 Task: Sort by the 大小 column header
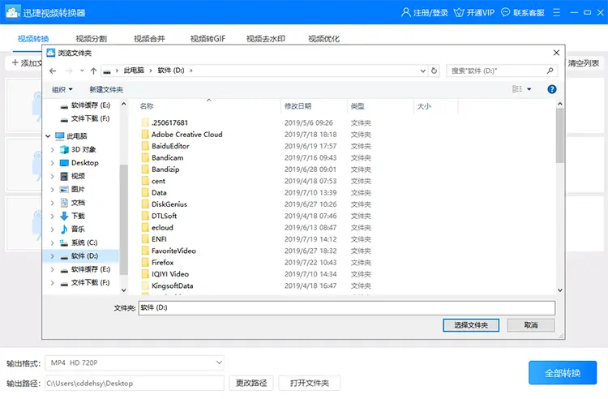[x=424, y=106]
